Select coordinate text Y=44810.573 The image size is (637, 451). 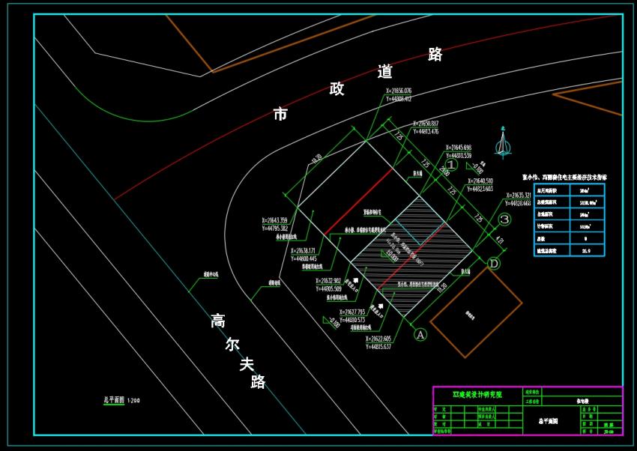tap(352, 321)
